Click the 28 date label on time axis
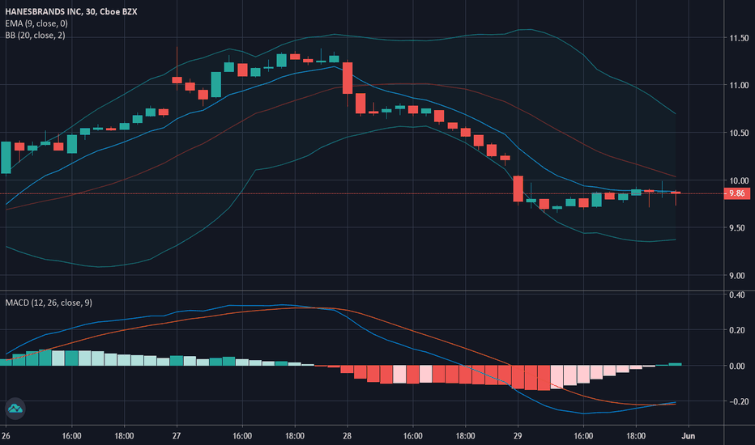Viewport: 755px width, 445px height. tap(348, 436)
